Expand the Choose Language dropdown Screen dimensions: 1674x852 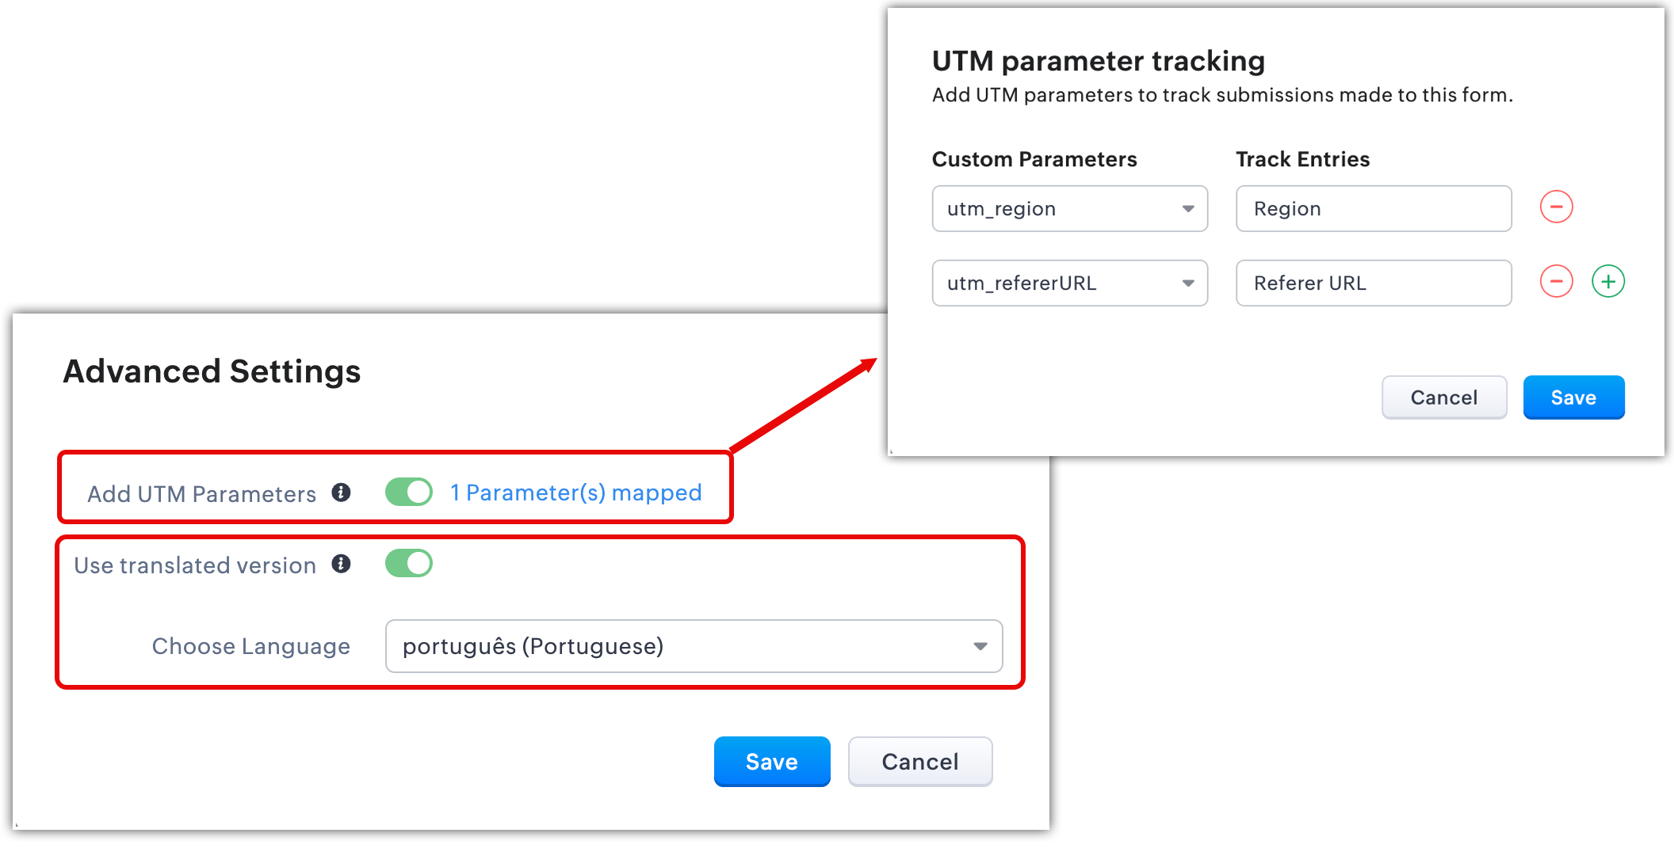[694, 646]
